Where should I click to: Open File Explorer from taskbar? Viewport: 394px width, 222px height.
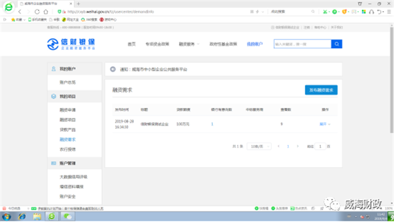pyautogui.click(x=37, y=216)
